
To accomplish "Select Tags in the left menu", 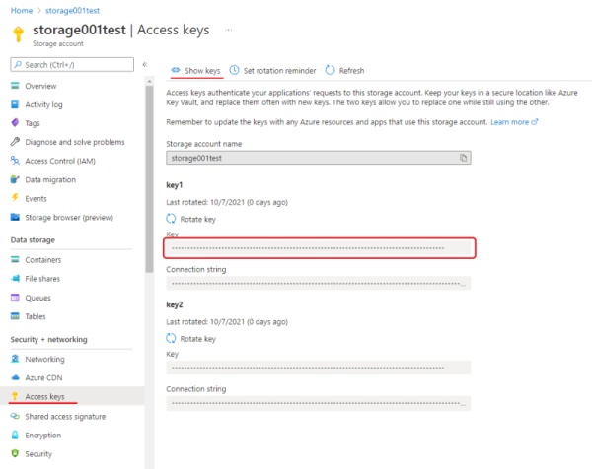I will 33,123.
